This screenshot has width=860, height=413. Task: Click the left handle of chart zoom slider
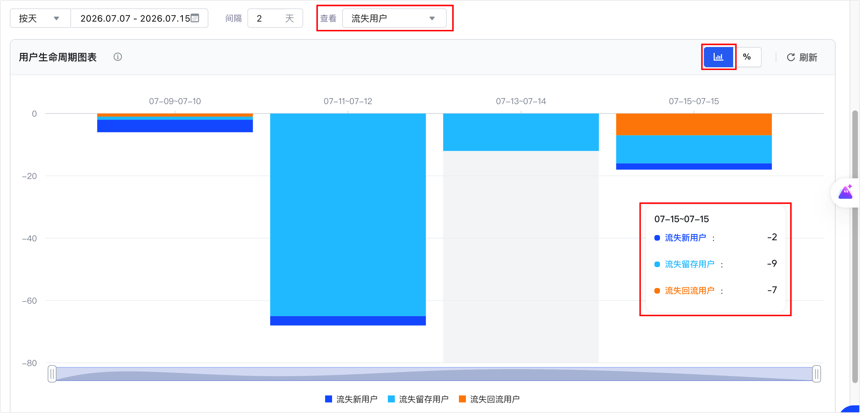52,374
